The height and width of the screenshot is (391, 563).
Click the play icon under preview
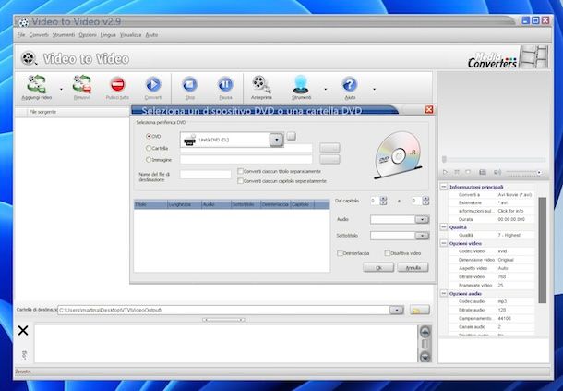click(x=445, y=172)
